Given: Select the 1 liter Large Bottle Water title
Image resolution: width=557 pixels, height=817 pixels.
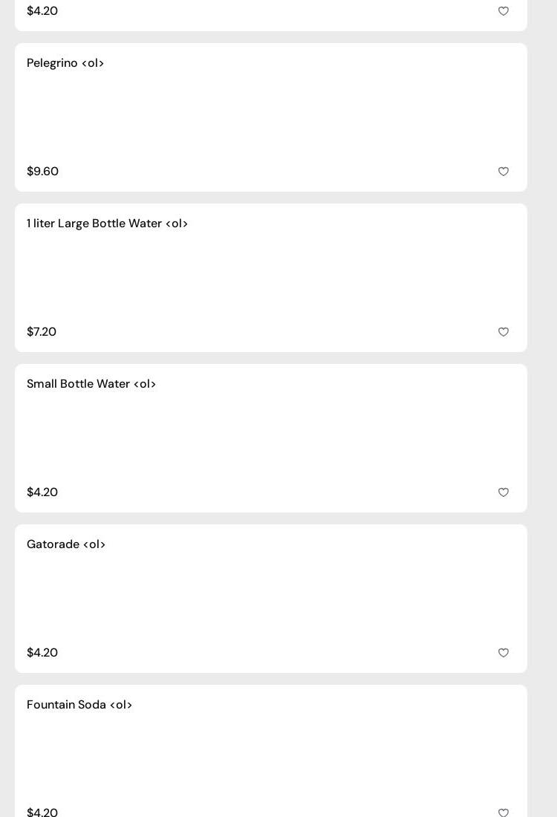Looking at the screenshot, I should pyautogui.click(x=107, y=224).
